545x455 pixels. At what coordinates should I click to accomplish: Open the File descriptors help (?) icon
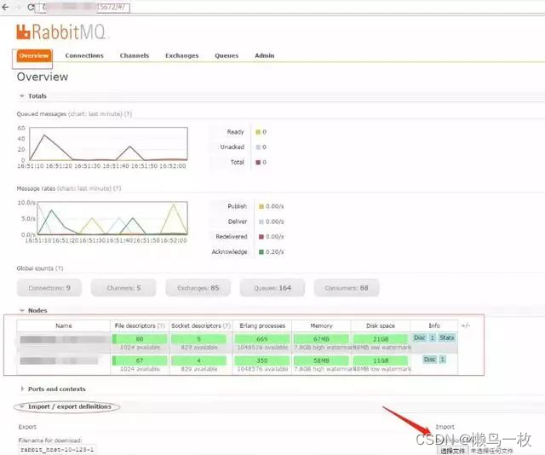point(161,326)
